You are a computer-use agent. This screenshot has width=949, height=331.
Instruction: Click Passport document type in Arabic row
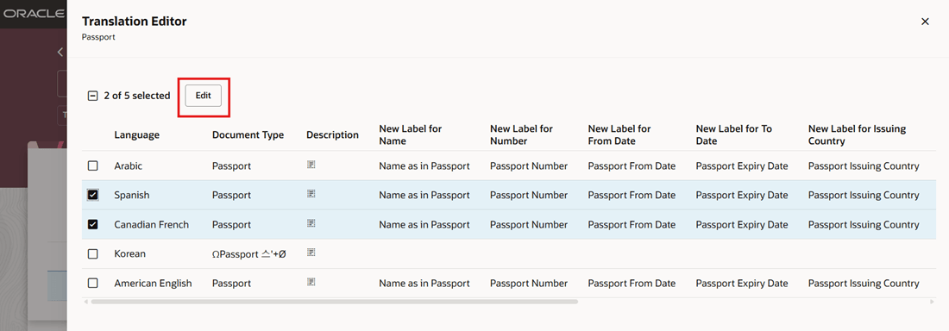(232, 165)
